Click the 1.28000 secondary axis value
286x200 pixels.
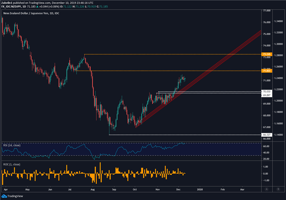click(278, 55)
